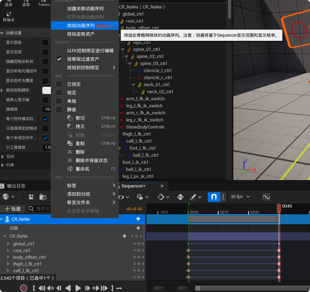
Task: Open the Move to Folder submenu
Action: point(85,202)
